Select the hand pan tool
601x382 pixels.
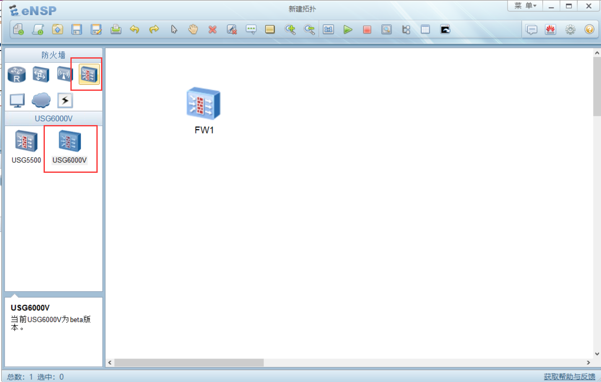193,29
